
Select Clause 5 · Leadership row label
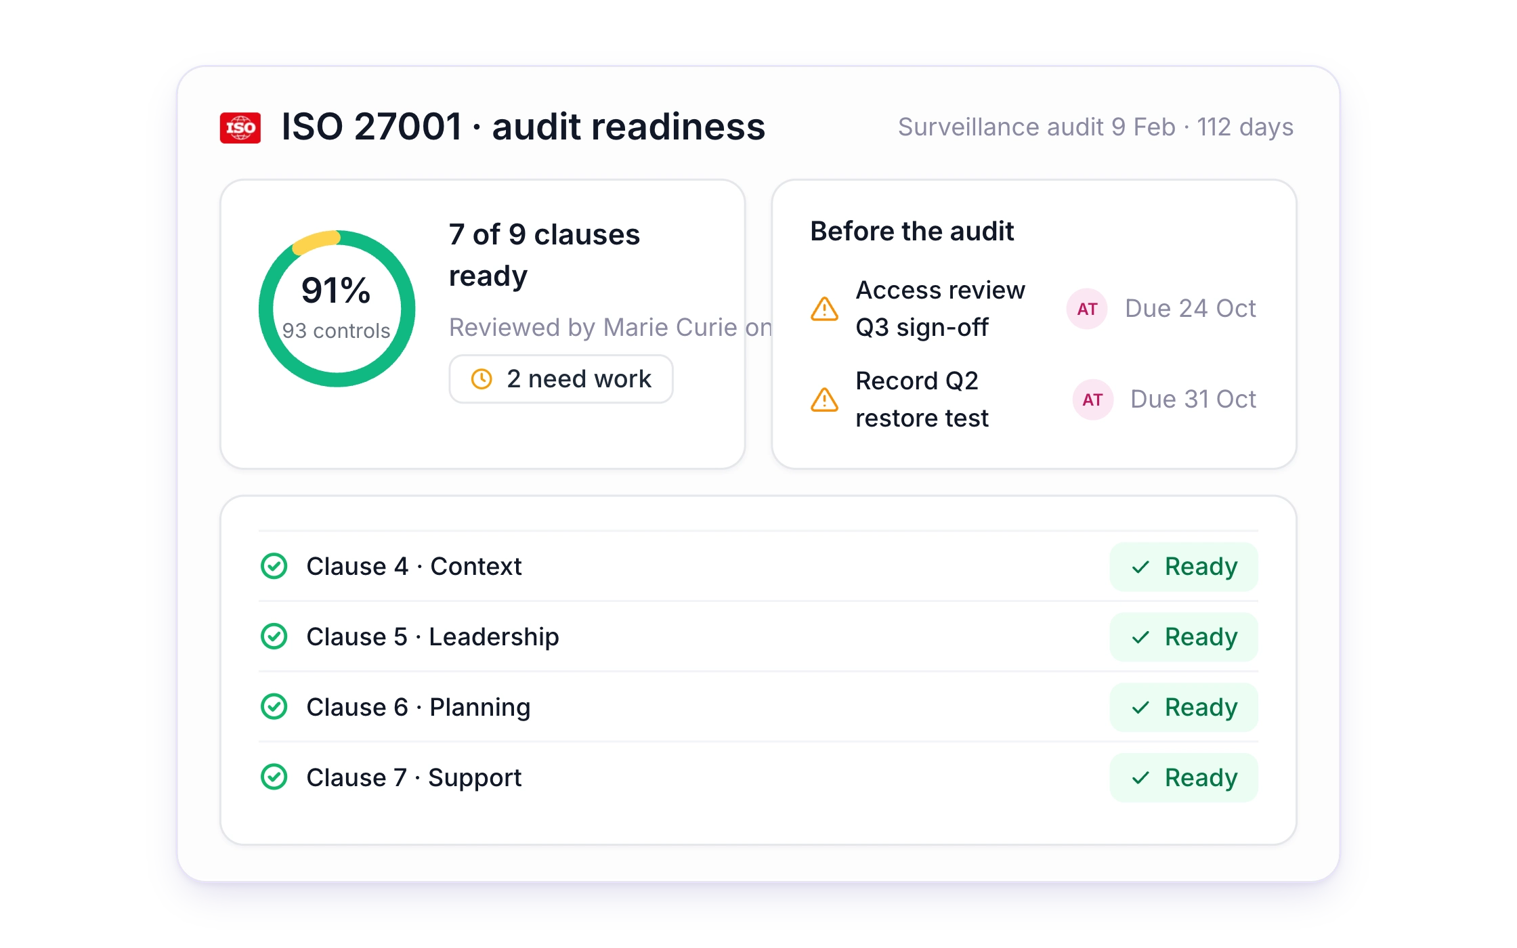[x=433, y=637]
